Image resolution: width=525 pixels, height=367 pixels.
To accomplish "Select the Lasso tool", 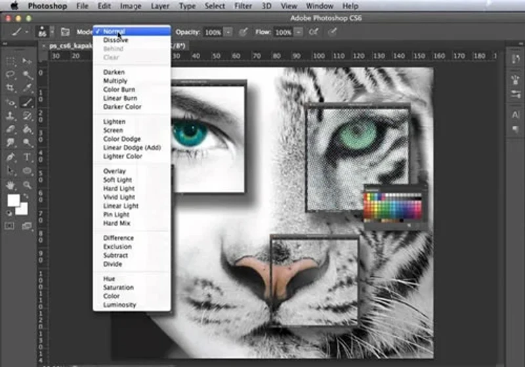I will [x=10, y=74].
